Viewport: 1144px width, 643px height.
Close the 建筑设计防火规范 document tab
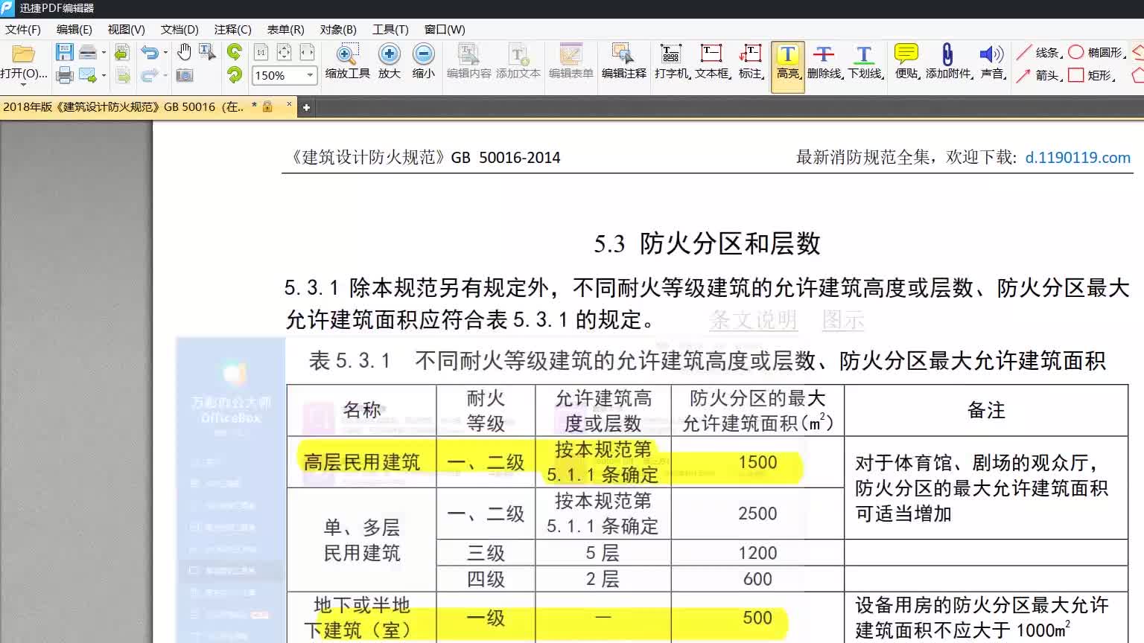(289, 105)
